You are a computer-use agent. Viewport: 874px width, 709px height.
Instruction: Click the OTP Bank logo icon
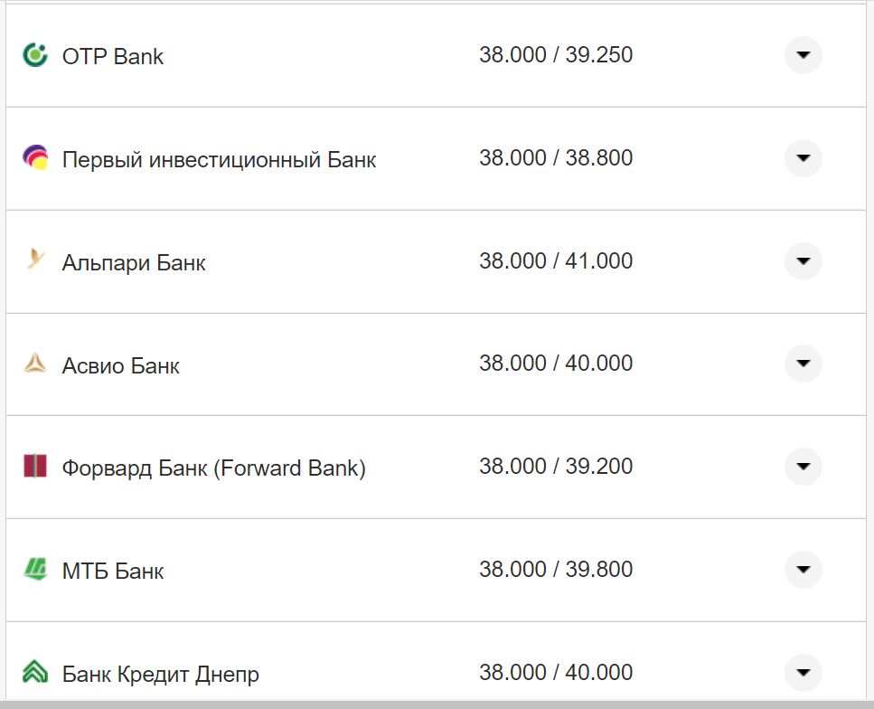point(34,55)
